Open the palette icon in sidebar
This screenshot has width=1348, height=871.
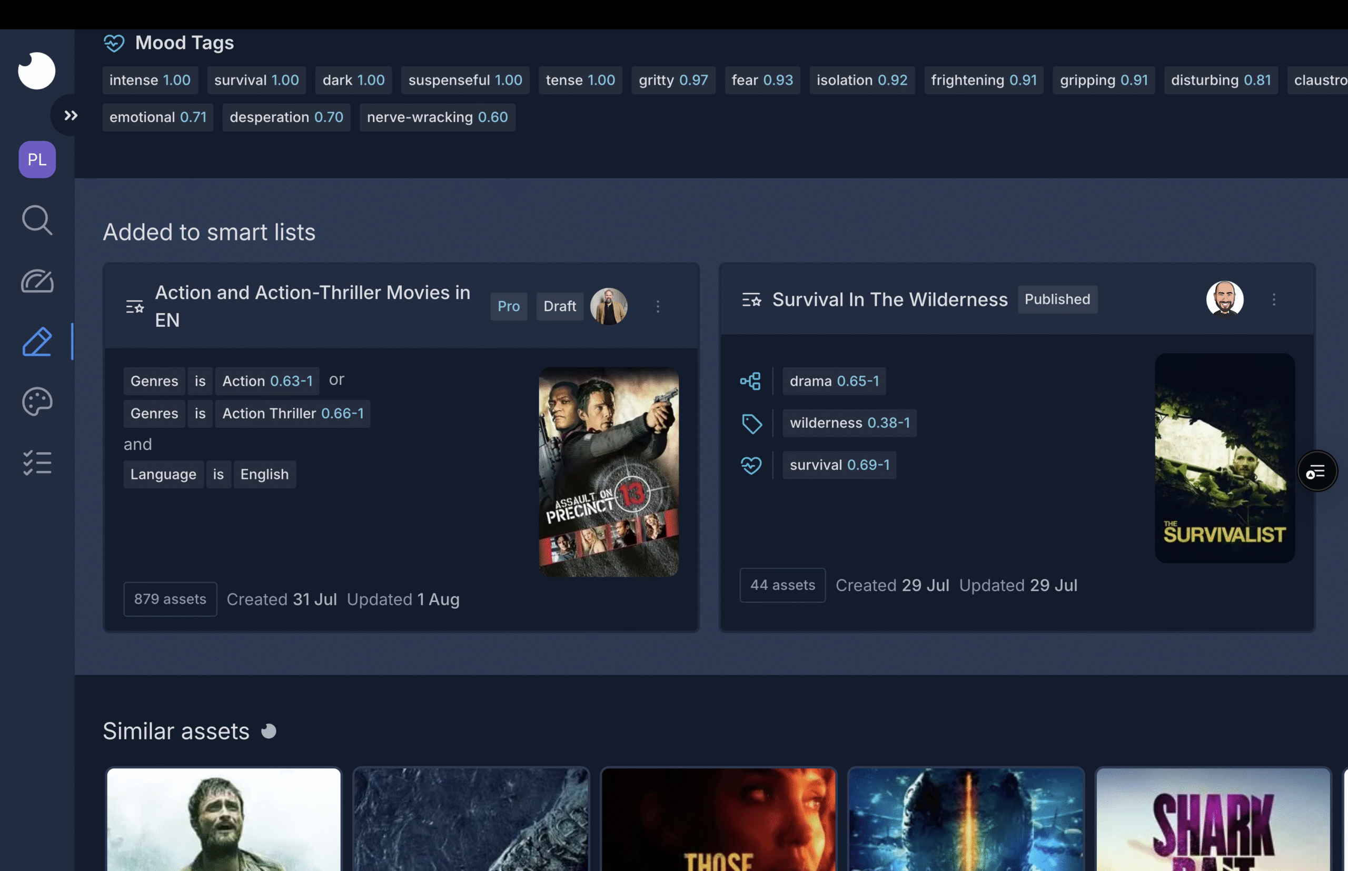click(x=37, y=402)
